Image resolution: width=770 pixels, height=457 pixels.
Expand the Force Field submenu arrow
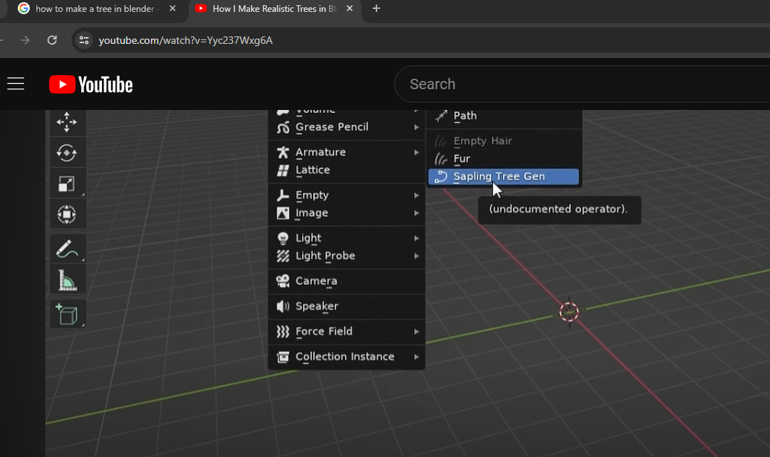pos(417,331)
